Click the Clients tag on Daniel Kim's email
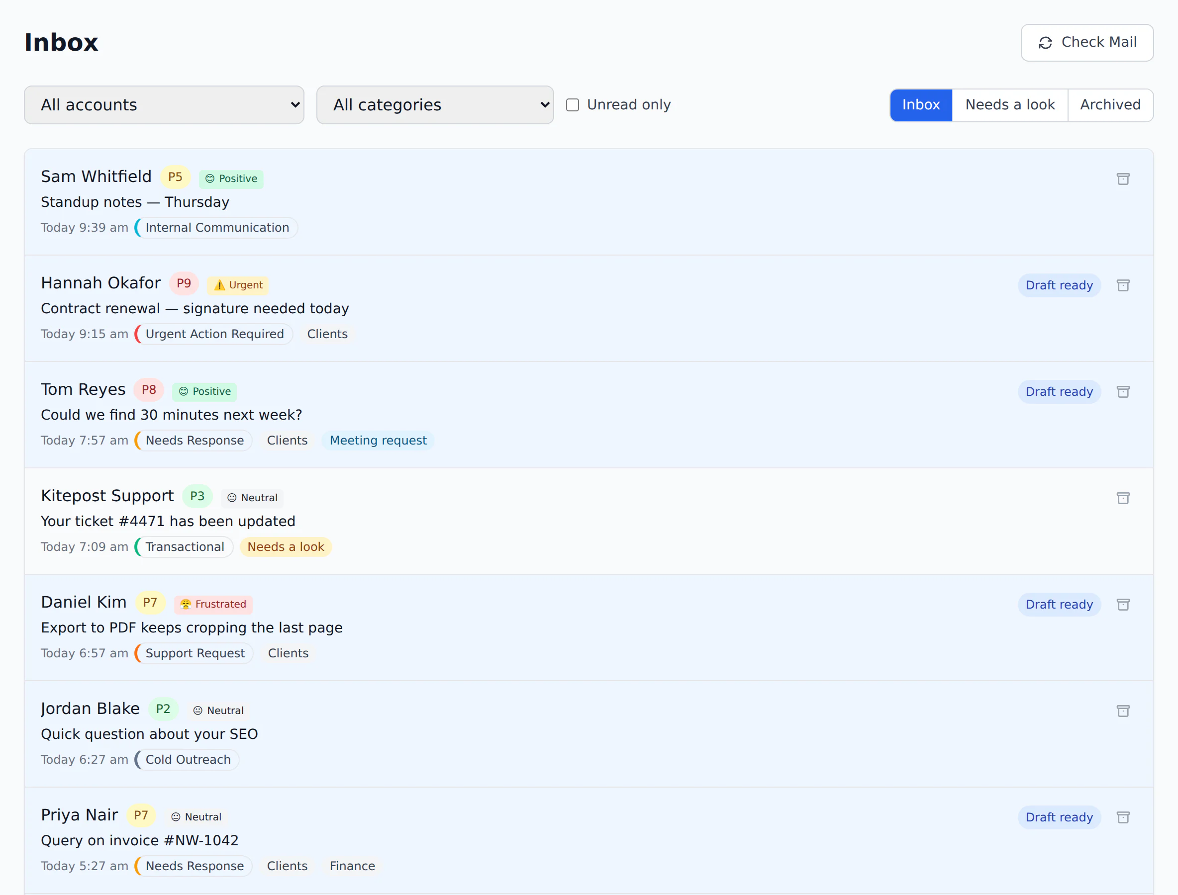 coord(288,653)
